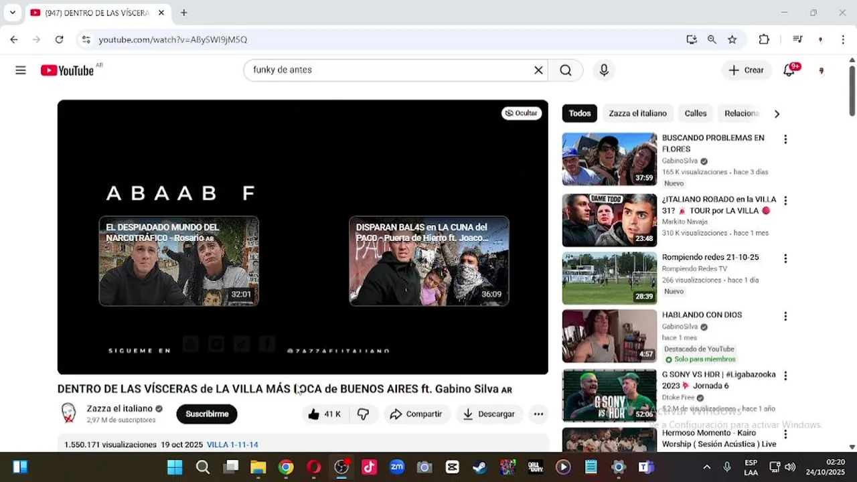Go back to the previous page

pyautogui.click(x=14, y=39)
